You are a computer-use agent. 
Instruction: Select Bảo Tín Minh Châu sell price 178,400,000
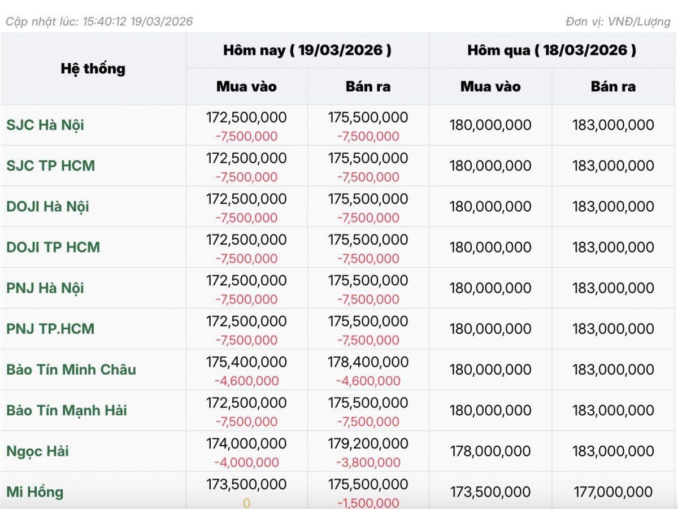point(368,362)
